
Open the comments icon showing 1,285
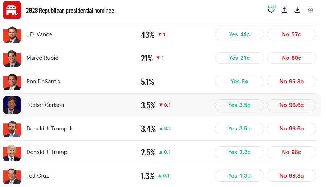click(272, 9)
